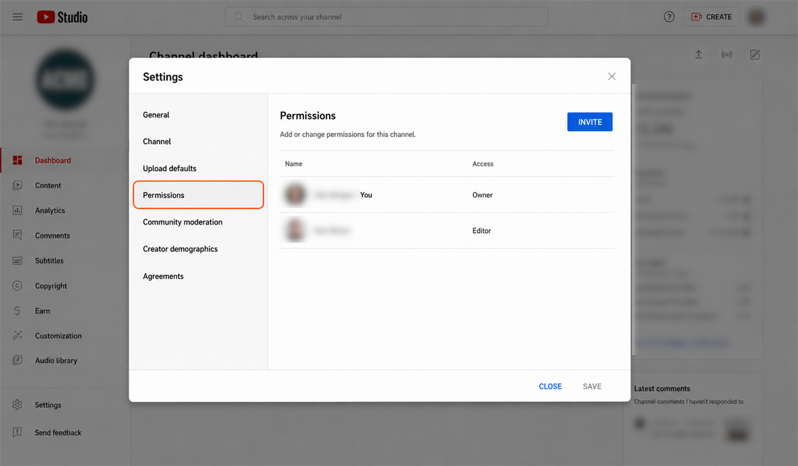Click the CLOSE button in dialog

coord(550,386)
